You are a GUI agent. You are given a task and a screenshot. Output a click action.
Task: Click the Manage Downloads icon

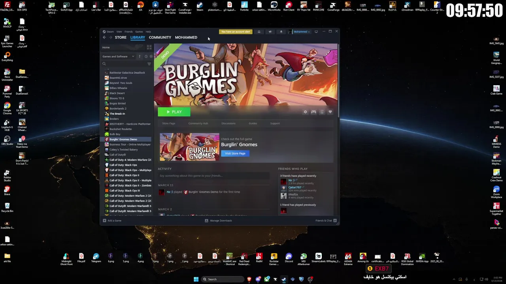[206, 220]
